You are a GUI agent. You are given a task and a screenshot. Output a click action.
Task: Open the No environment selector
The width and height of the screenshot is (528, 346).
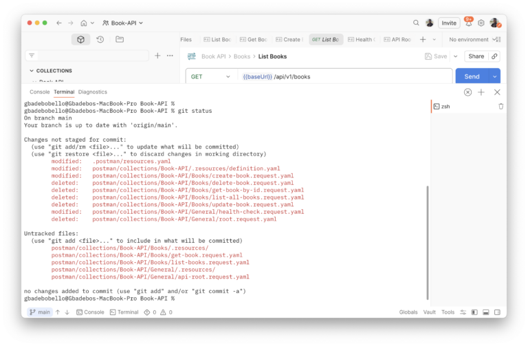468,39
